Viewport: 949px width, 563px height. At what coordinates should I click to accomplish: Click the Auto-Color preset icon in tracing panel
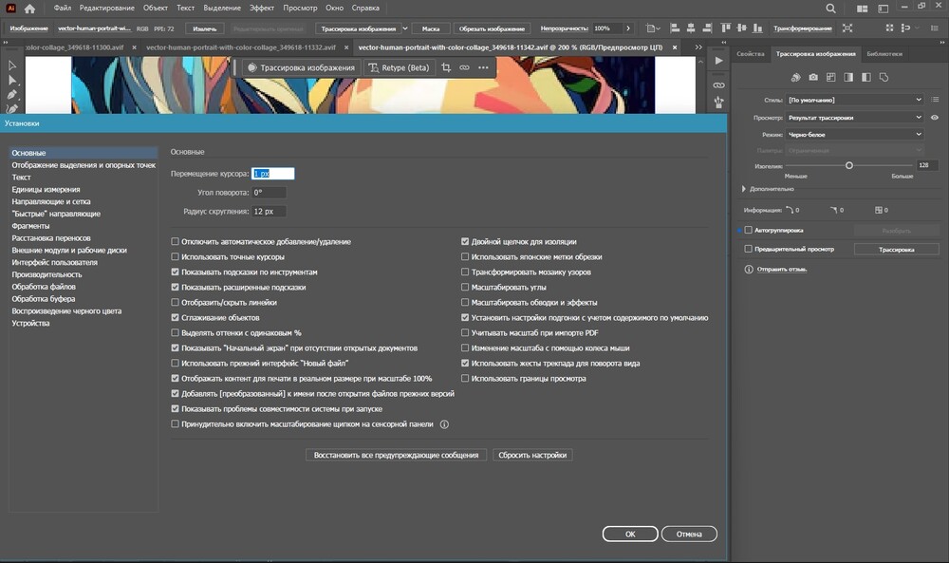(x=795, y=77)
